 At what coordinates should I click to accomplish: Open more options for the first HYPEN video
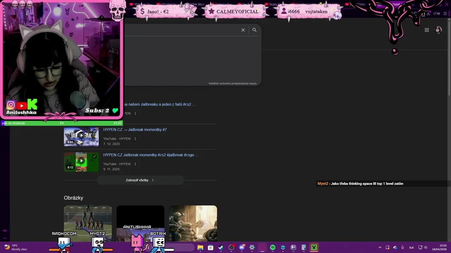point(135,113)
